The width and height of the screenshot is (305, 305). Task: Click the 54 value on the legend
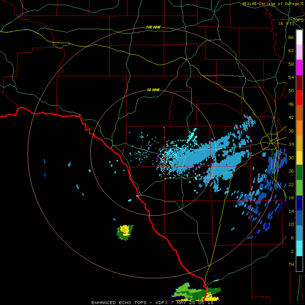291,77
